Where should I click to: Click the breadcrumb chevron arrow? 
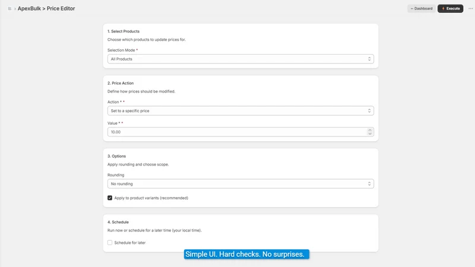pos(15,9)
